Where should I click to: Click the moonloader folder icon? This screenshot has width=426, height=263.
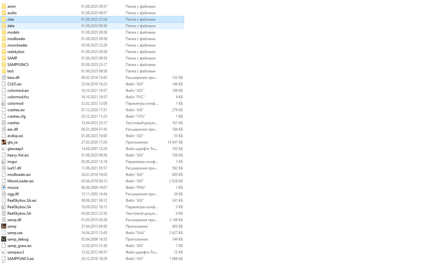tap(4, 45)
